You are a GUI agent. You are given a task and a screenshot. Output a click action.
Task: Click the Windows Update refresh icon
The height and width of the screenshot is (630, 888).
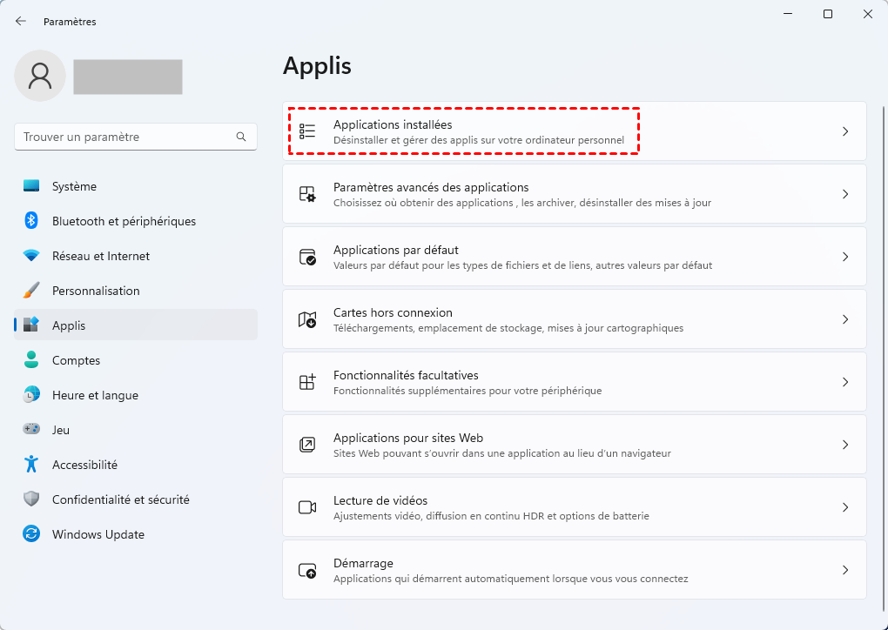[31, 534]
